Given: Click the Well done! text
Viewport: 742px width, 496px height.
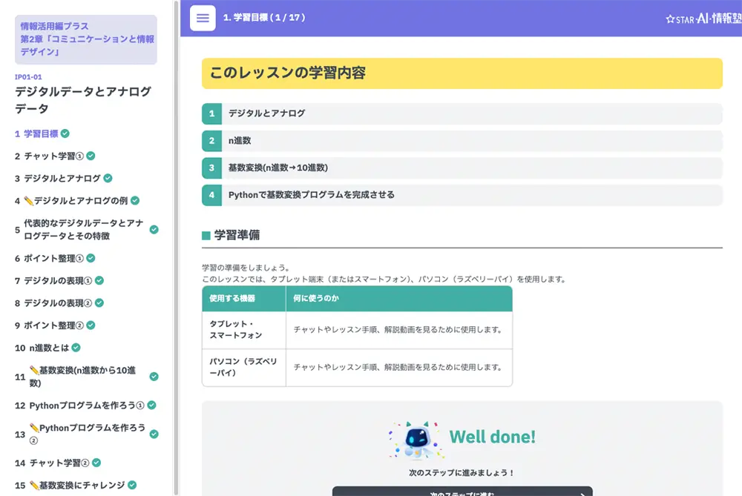Looking at the screenshot, I should [x=492, y=437].
